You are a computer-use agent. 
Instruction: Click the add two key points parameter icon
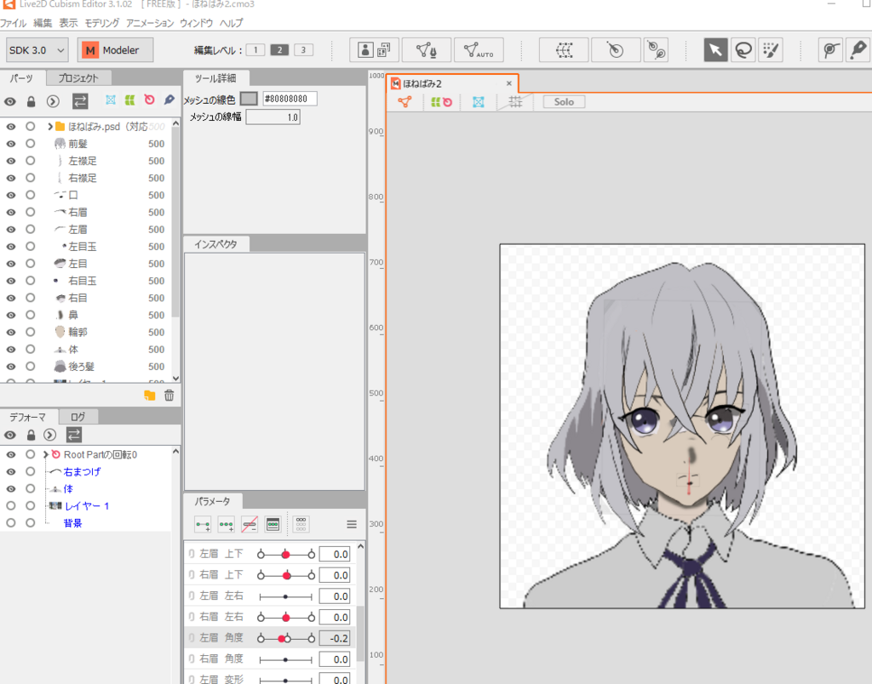(203, 524)
